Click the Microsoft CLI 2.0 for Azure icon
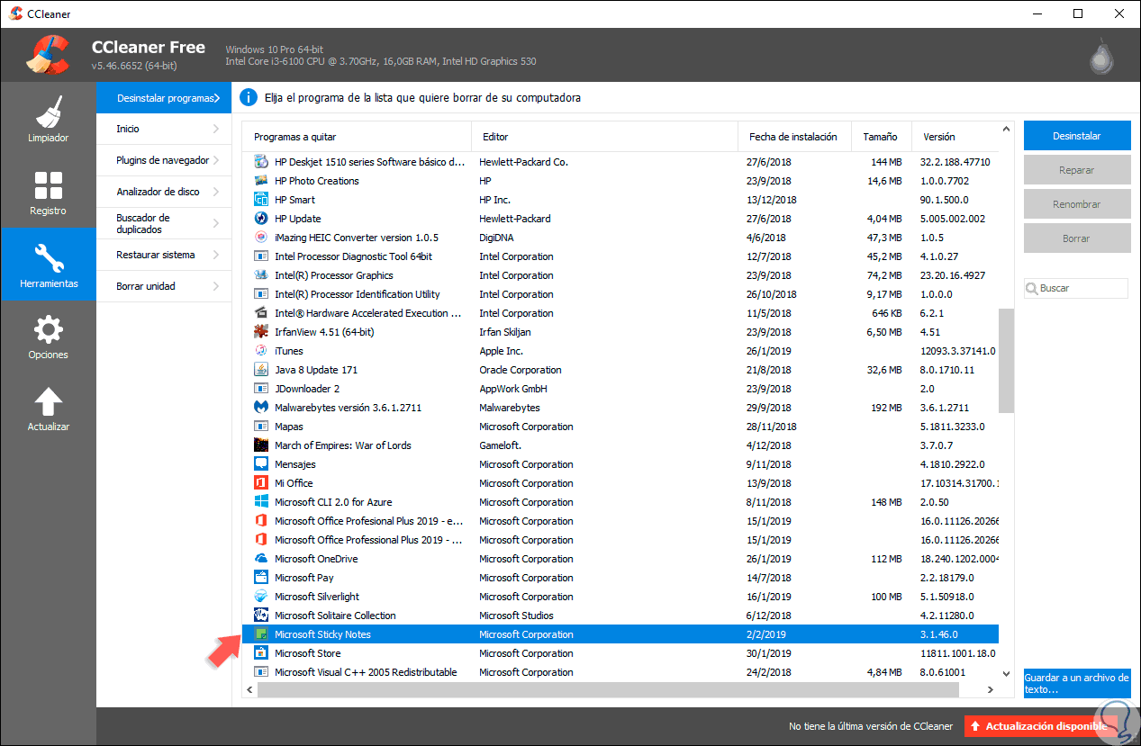This screenshot has height=746, width=1141. click(261, 502)
